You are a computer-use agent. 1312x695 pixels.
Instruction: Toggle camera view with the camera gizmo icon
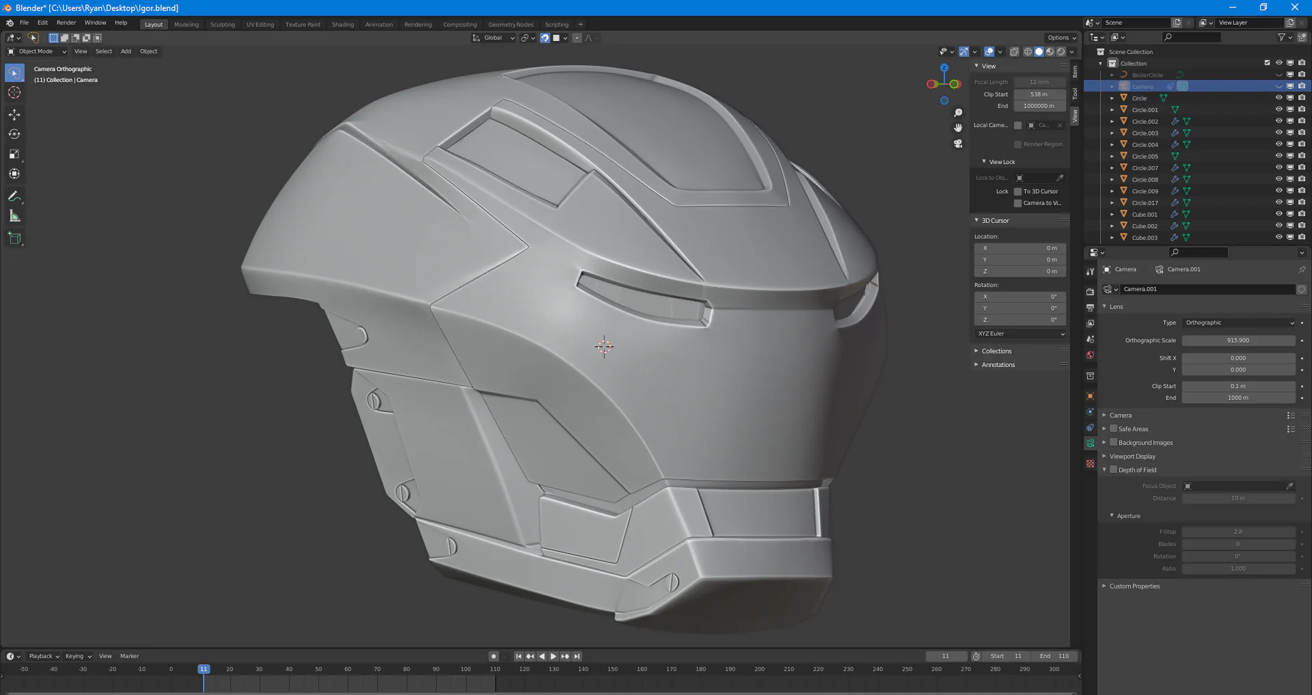tap(958, 144)
